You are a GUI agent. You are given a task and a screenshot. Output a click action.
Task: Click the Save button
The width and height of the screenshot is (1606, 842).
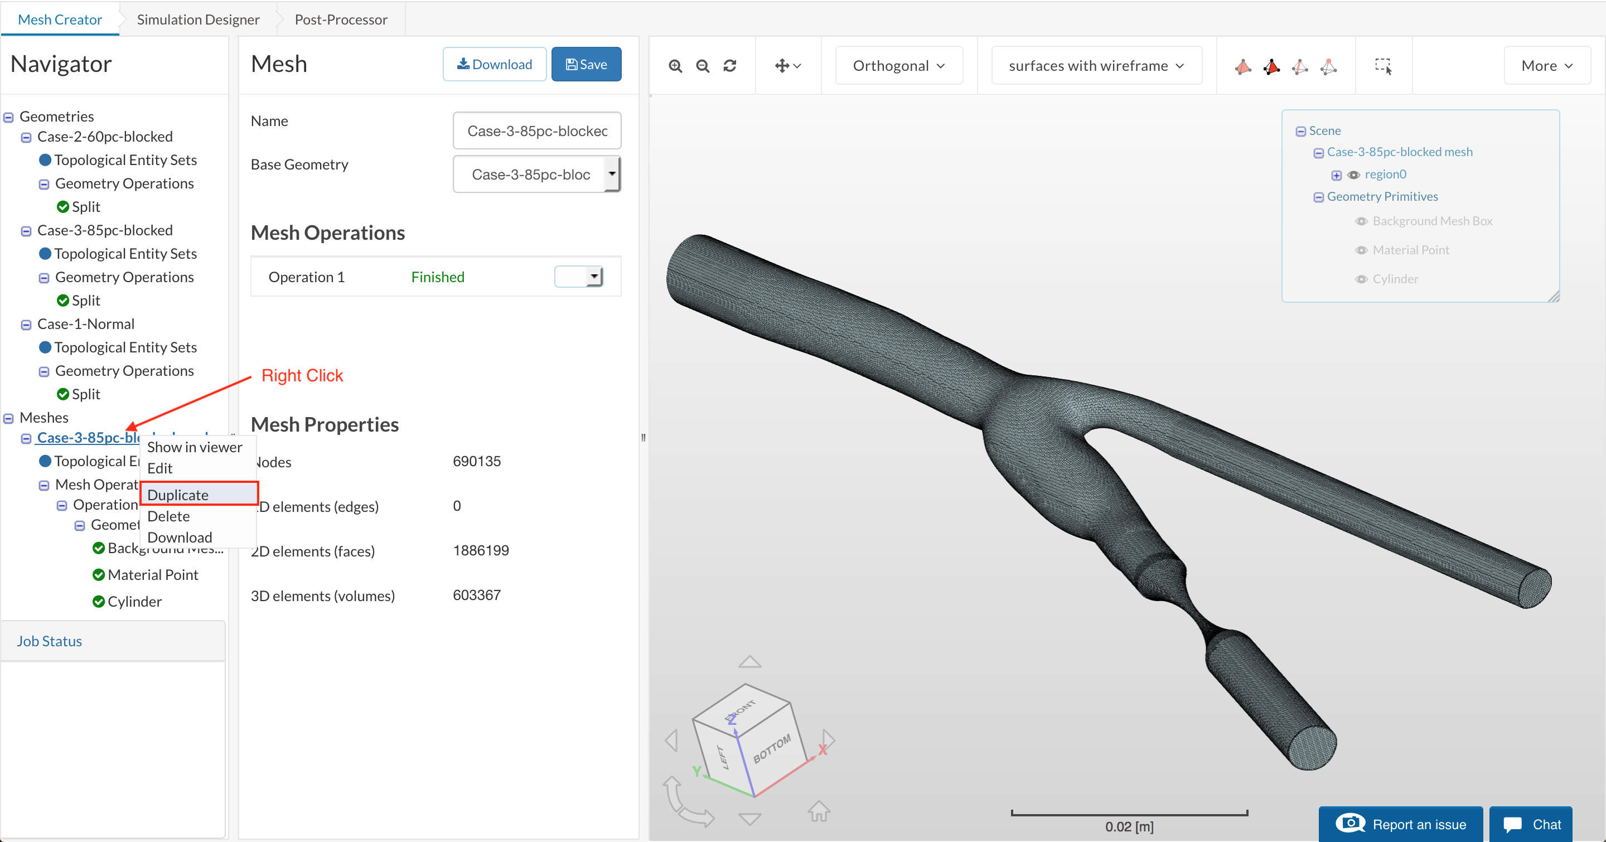586,64
